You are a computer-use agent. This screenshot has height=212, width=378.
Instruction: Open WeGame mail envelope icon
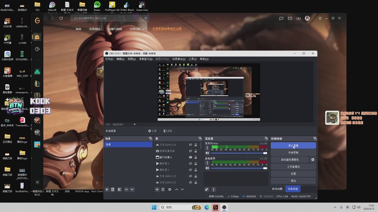290,18
